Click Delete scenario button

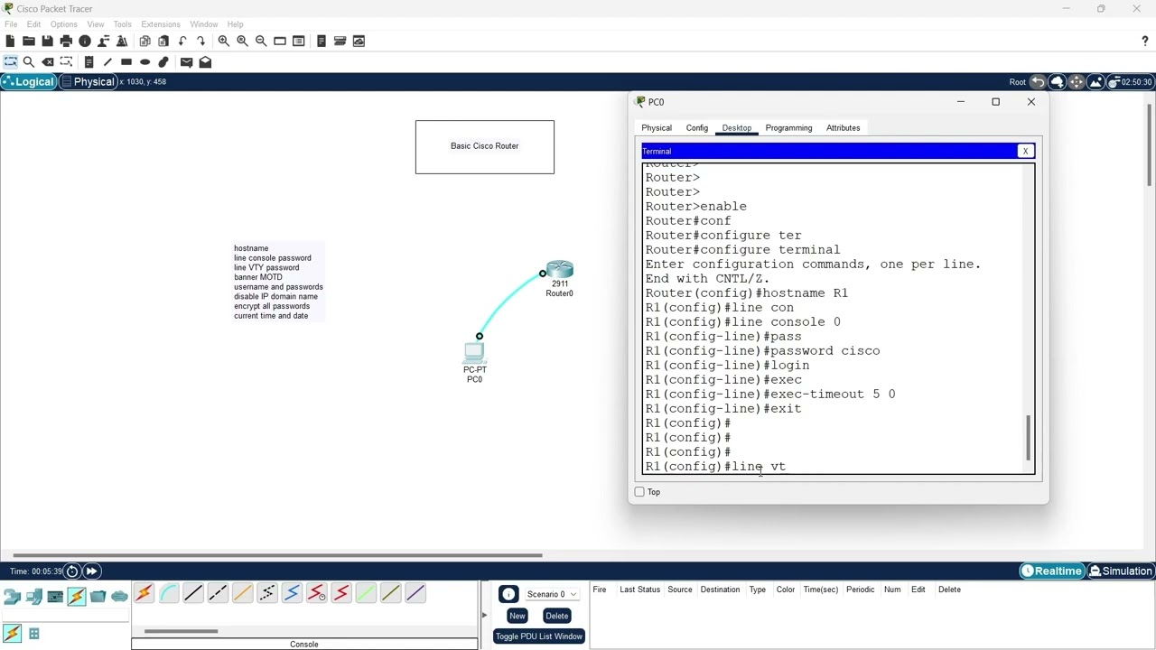tap(556, 616)
